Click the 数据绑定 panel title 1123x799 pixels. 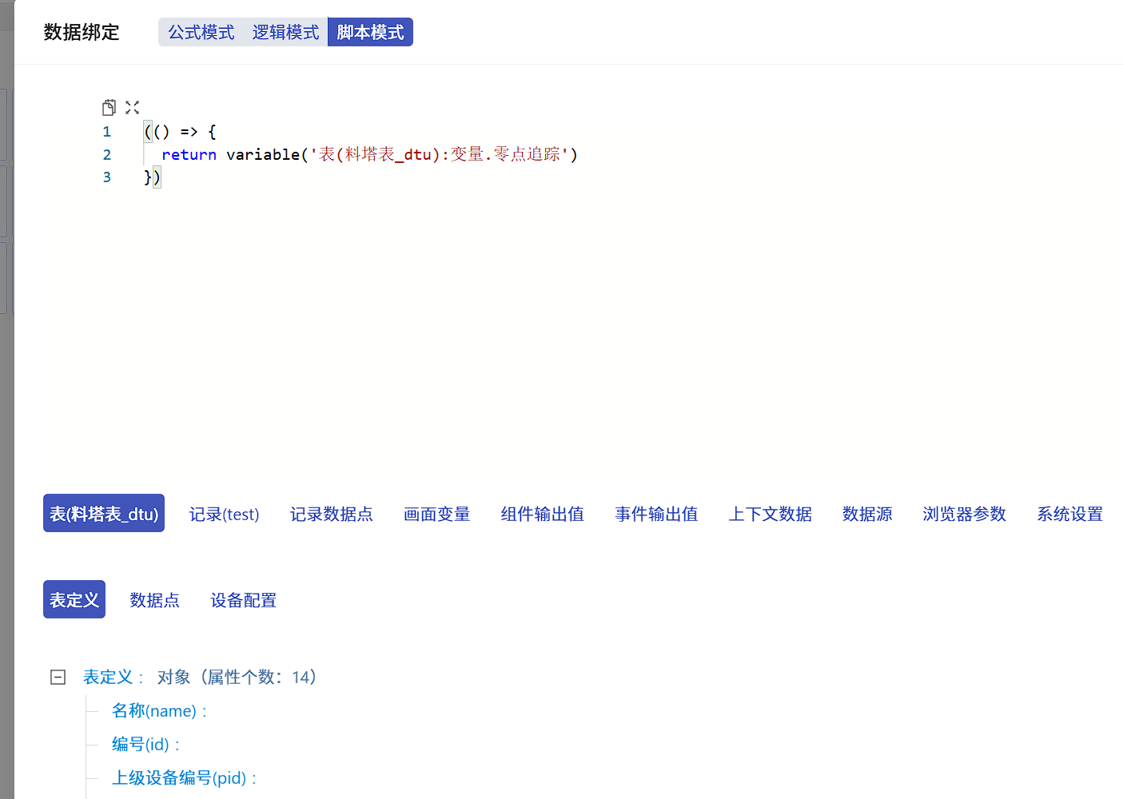tap(82, 32)
